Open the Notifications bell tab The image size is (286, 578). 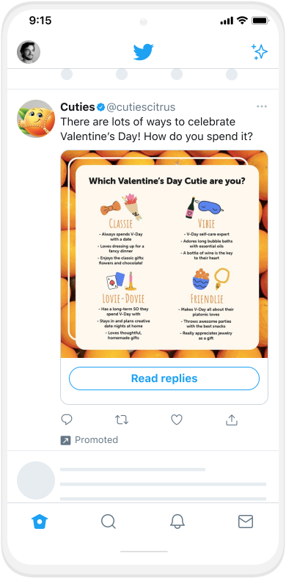click(177, 522)
